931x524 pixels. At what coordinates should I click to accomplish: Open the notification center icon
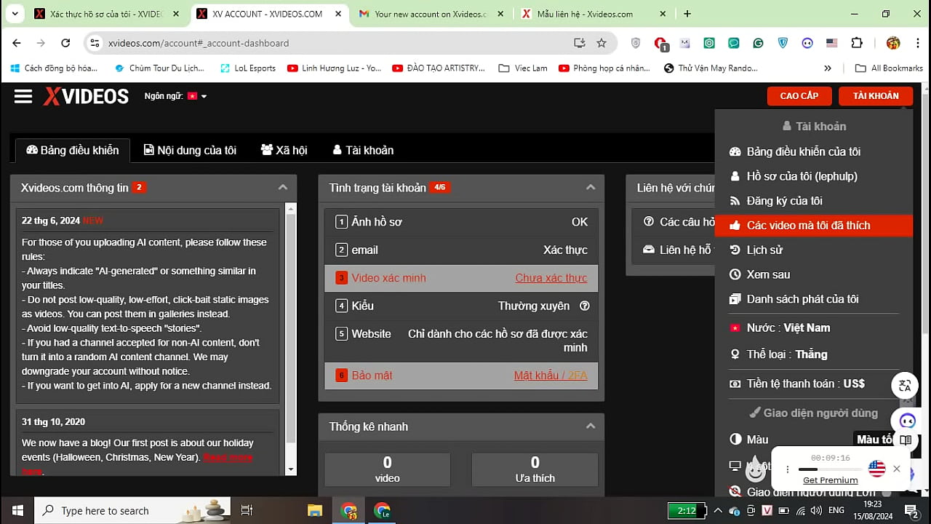pos(911,510)
